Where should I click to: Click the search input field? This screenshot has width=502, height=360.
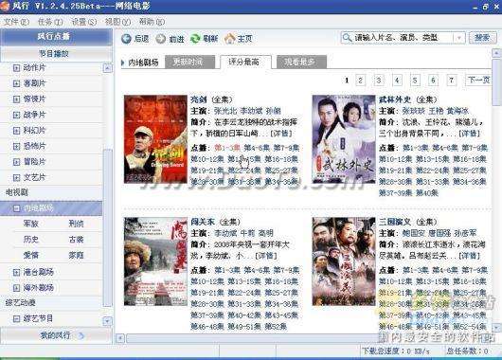(x=403, y=38)
